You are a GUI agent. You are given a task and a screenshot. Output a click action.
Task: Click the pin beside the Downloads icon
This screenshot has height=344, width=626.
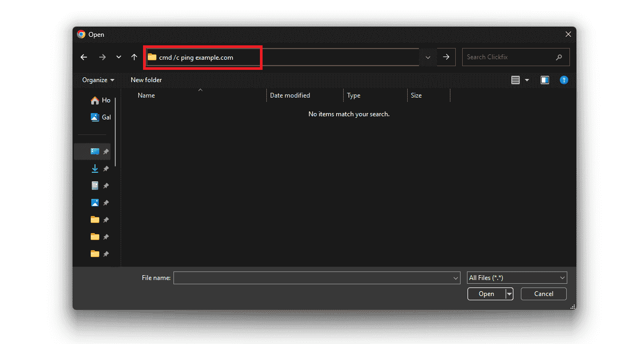click(x=106, y=169)
